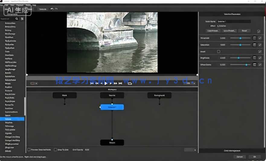266x161 pixels.
Task: Check Preview Selected Node
Action: pyautogui.click(x=29, y=150)
